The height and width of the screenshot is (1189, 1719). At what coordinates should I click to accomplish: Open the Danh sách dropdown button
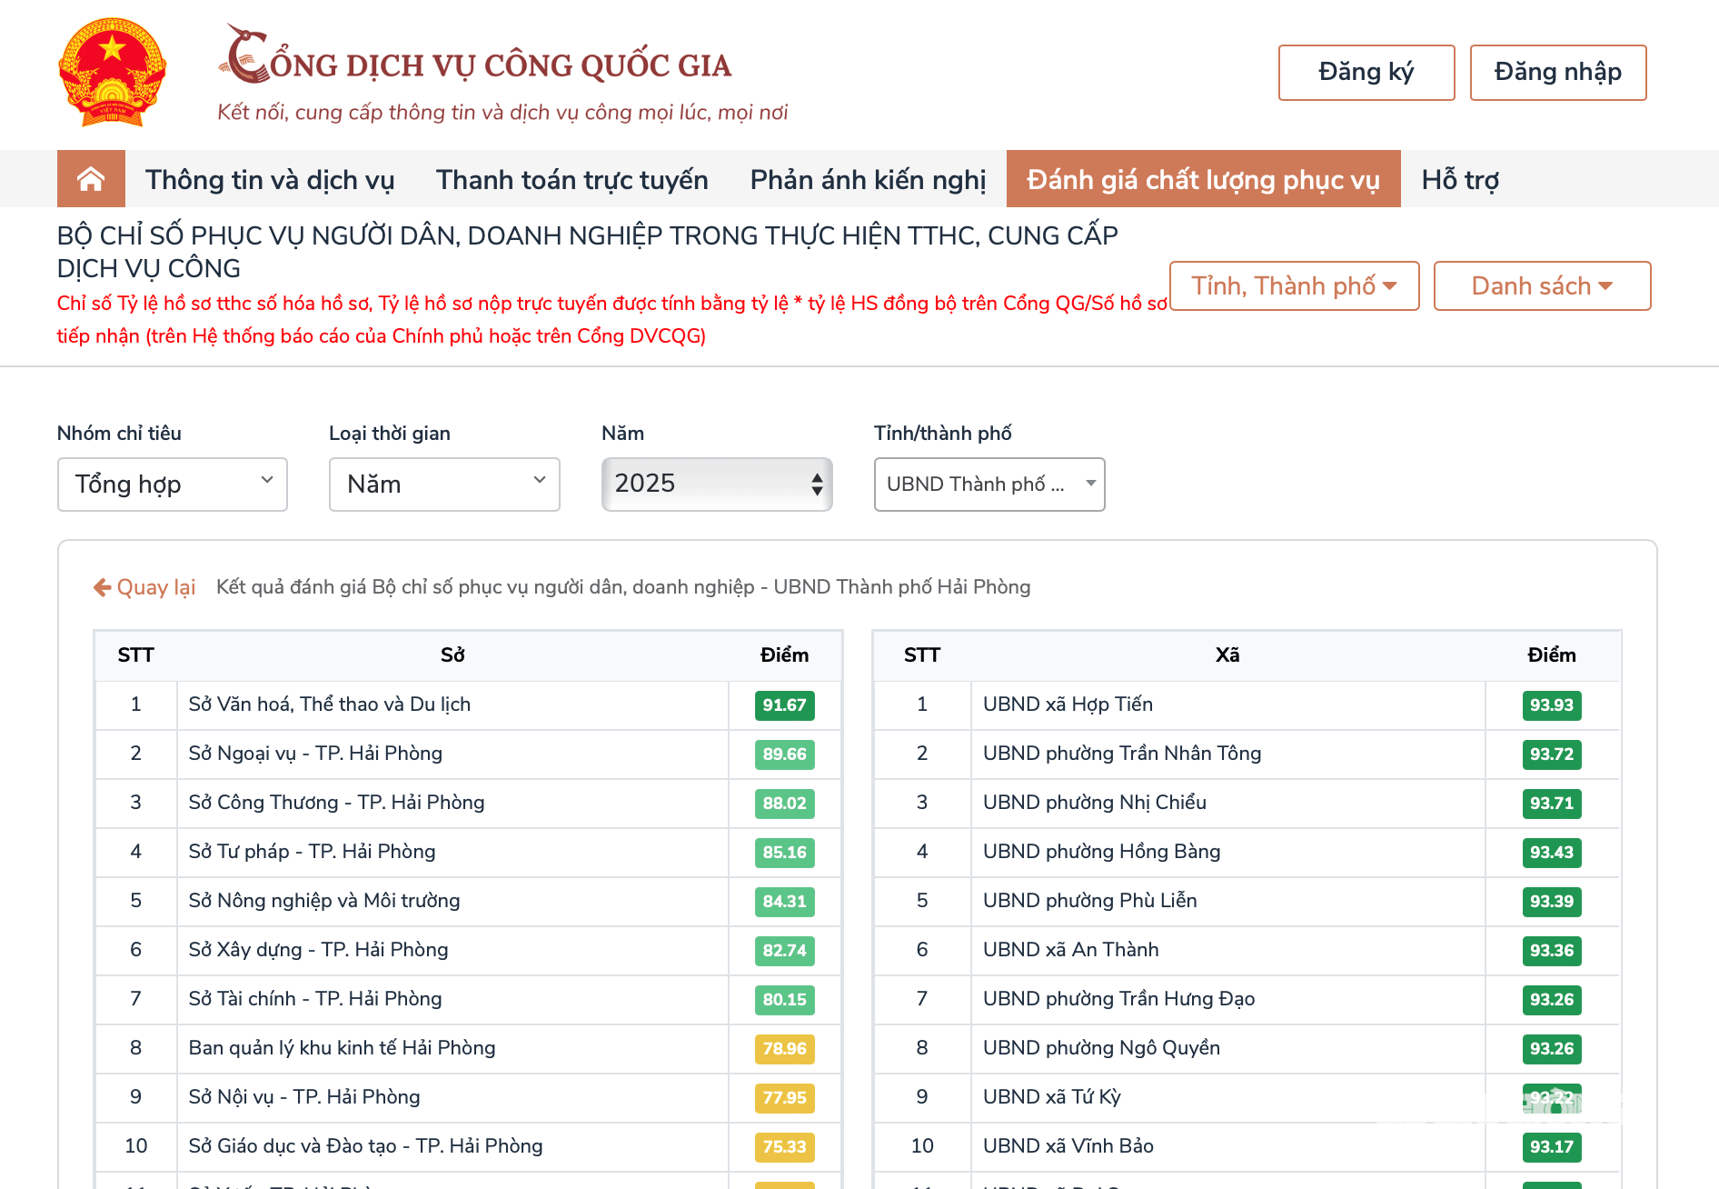coord(1542,286)
